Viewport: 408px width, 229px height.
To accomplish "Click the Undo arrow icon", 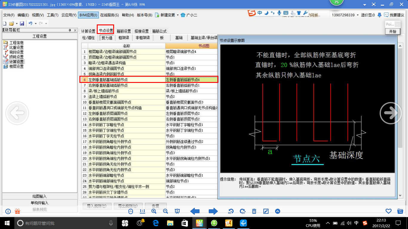I will (30, 23).
